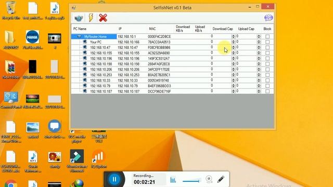Click Upload Cap spinner for Your PC

259,42
